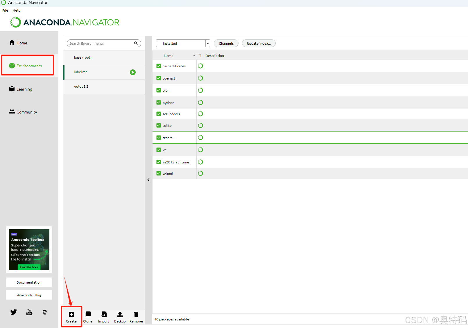Screen dimensions: 468x328
Task: Open the Anaconda Blog button
Action: pos(29,295)
